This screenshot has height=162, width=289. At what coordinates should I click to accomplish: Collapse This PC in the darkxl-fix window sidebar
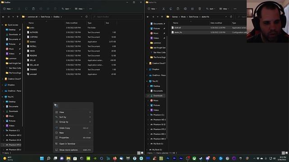(147, 81)
